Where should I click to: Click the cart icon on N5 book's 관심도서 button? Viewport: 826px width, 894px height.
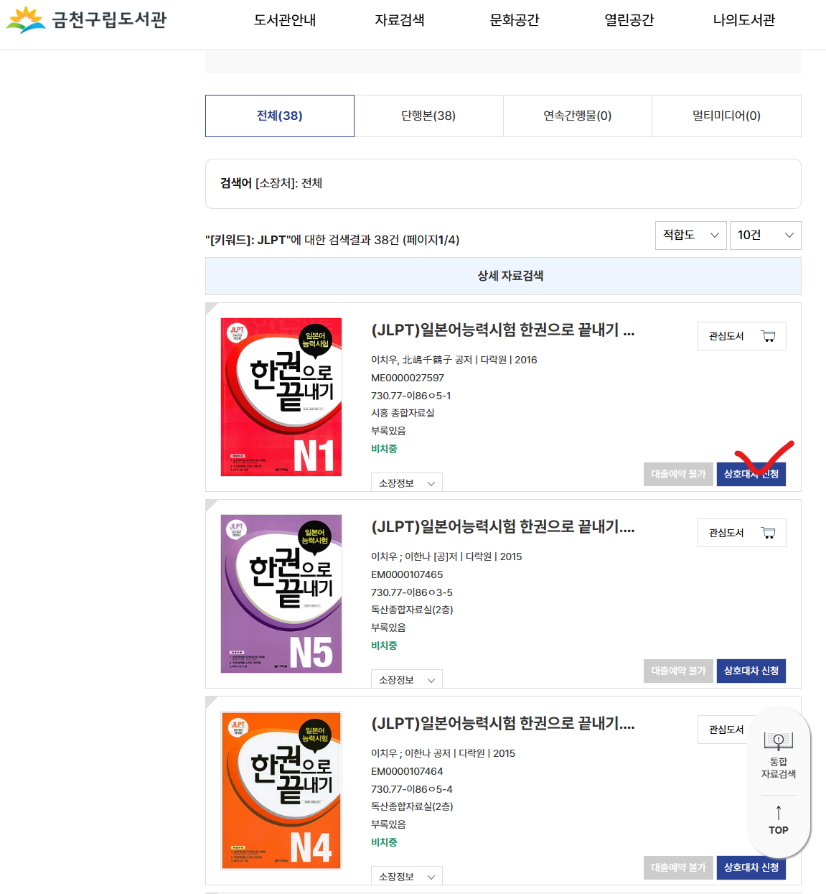(768, 533)
